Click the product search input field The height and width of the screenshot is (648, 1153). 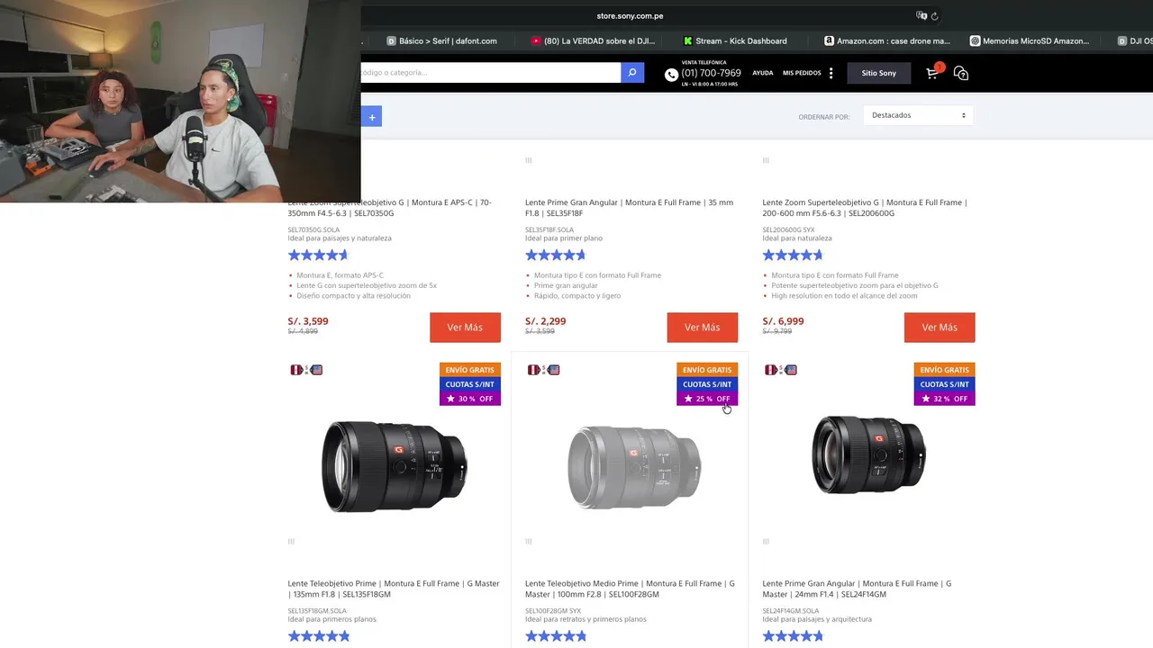490,73
